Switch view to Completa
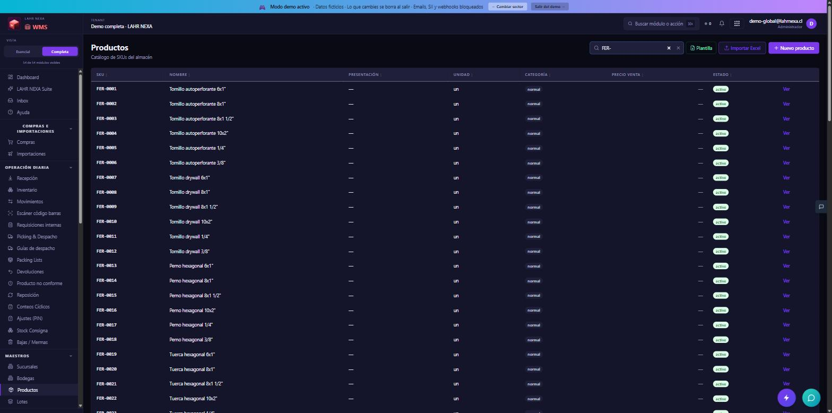This screenshot has height=413, width=832. click(60, 51)
